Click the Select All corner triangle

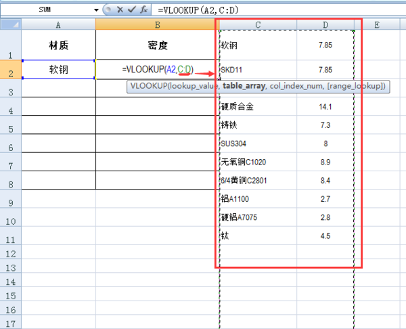pyautogui.click(x=11, y=24)
